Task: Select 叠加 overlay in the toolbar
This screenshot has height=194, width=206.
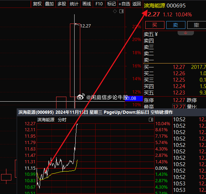Action: tap(49, 4)
